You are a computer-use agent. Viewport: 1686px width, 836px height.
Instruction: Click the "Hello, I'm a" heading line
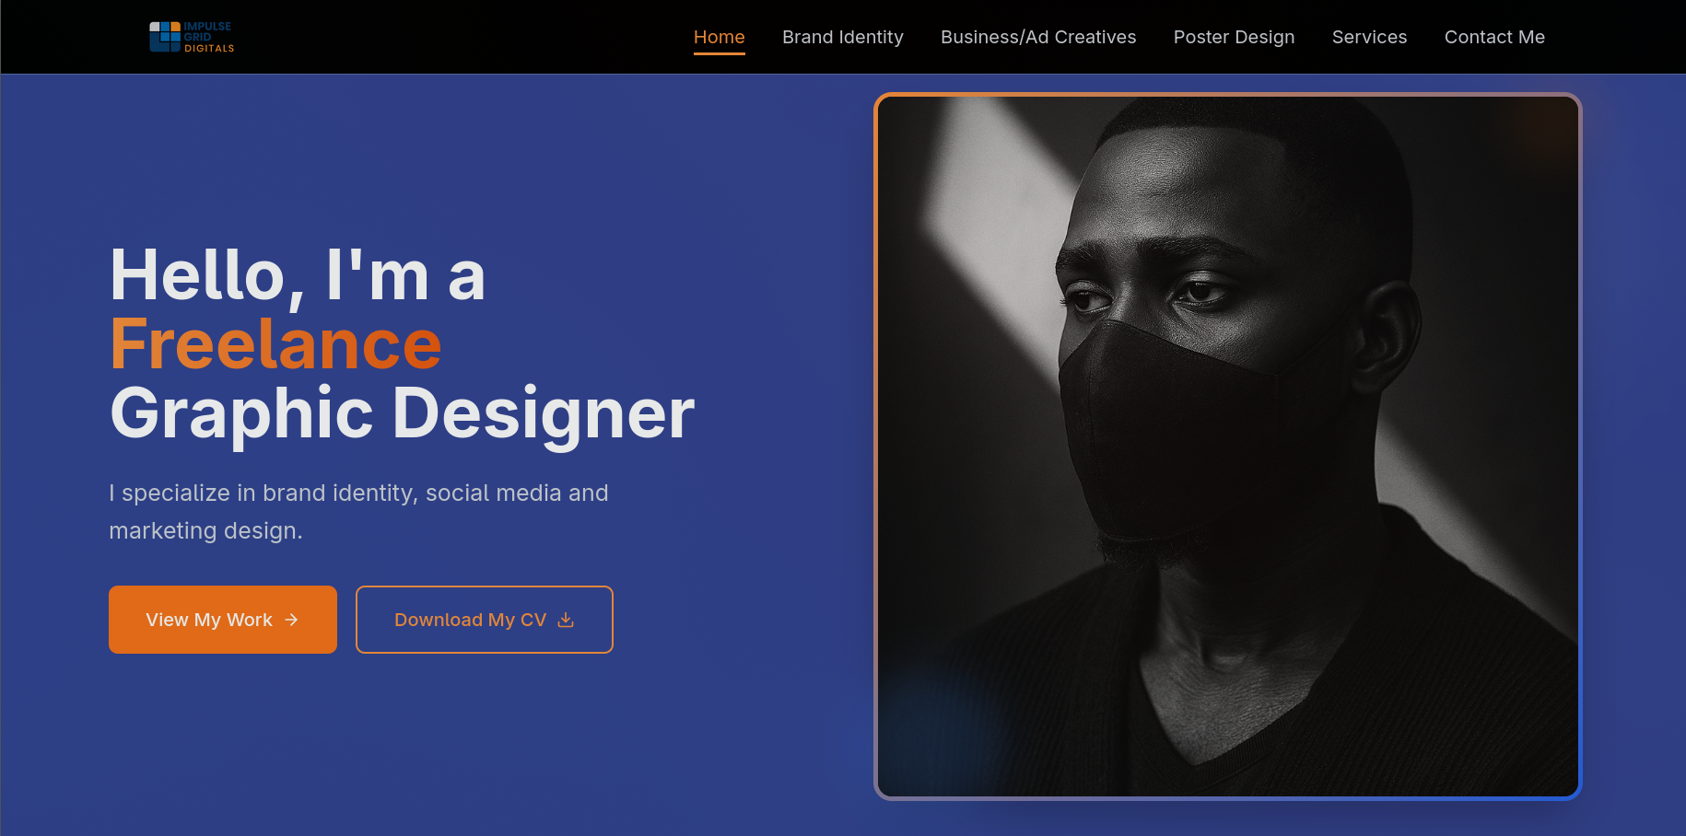tap(298, 275)
